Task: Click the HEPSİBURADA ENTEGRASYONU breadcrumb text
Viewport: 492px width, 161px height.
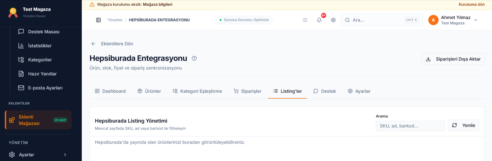Action: (x=159, y=20)
